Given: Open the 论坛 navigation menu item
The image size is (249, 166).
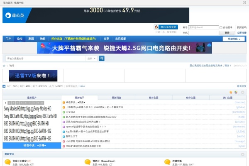Looking at the screenshot, I should [20, 39].
